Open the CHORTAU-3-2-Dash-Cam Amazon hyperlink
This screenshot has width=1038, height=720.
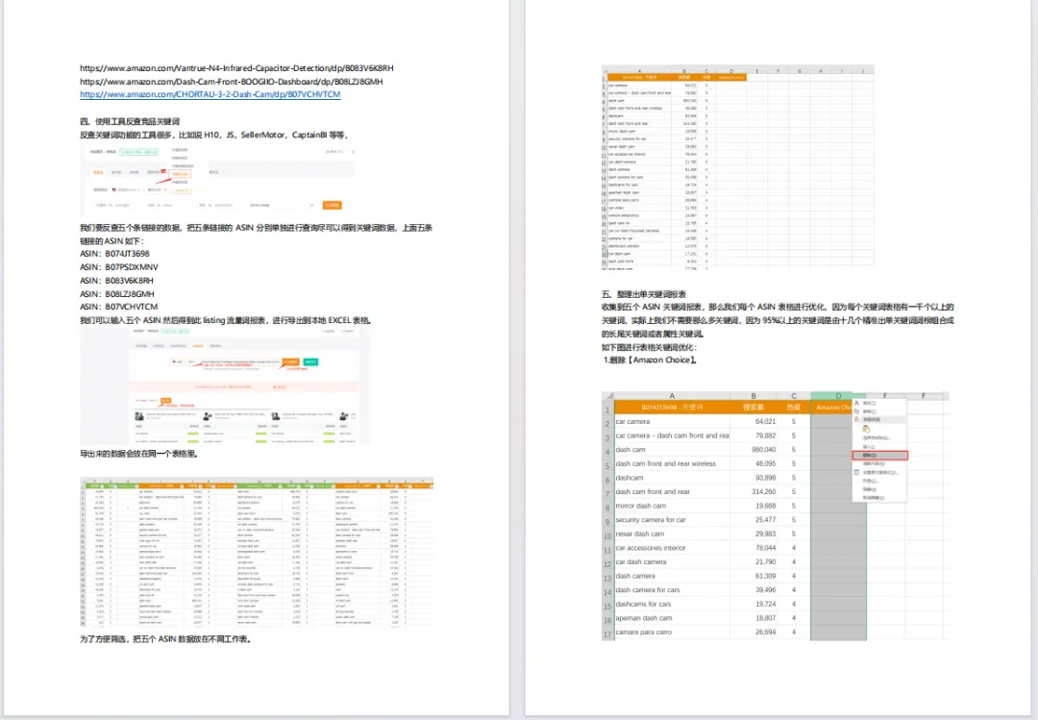[x=210, y=95]
